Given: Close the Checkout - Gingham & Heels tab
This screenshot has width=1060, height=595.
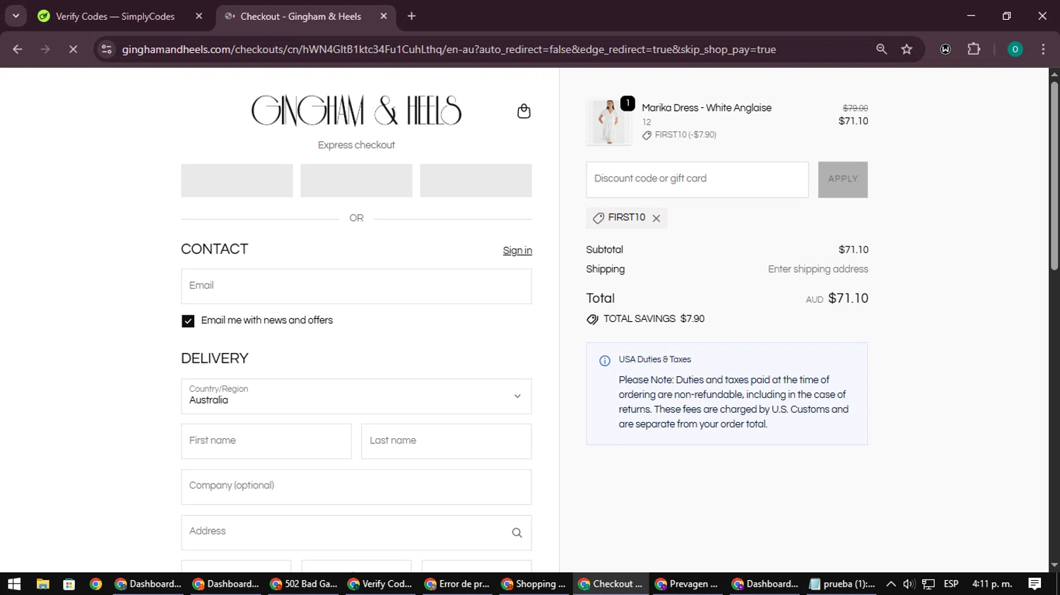Looking at the screenshot, I should [384, 16].
